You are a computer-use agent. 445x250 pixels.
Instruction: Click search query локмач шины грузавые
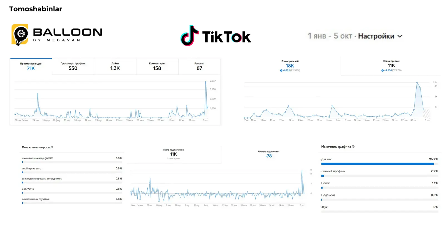click(x=36, y=199)
